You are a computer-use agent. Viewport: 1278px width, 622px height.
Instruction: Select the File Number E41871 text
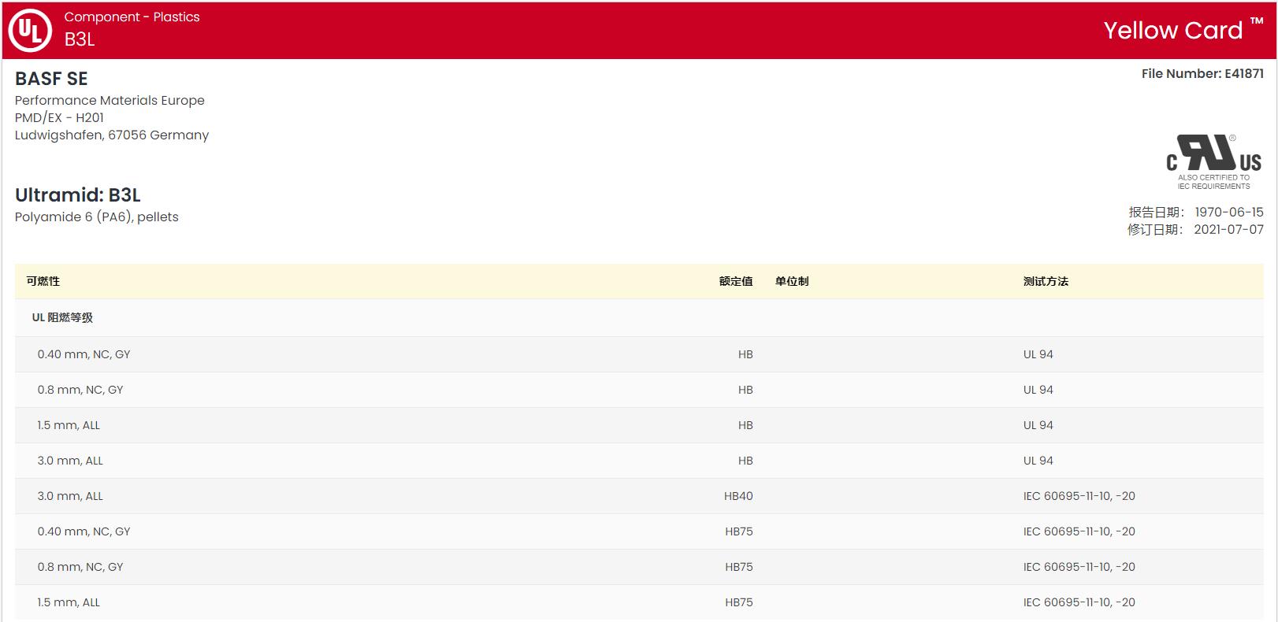[x=1202, y=73]
